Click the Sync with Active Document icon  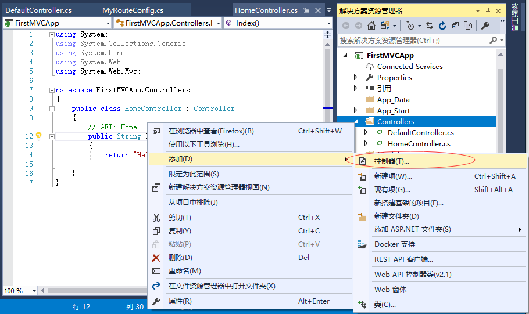tap(430, 26)
